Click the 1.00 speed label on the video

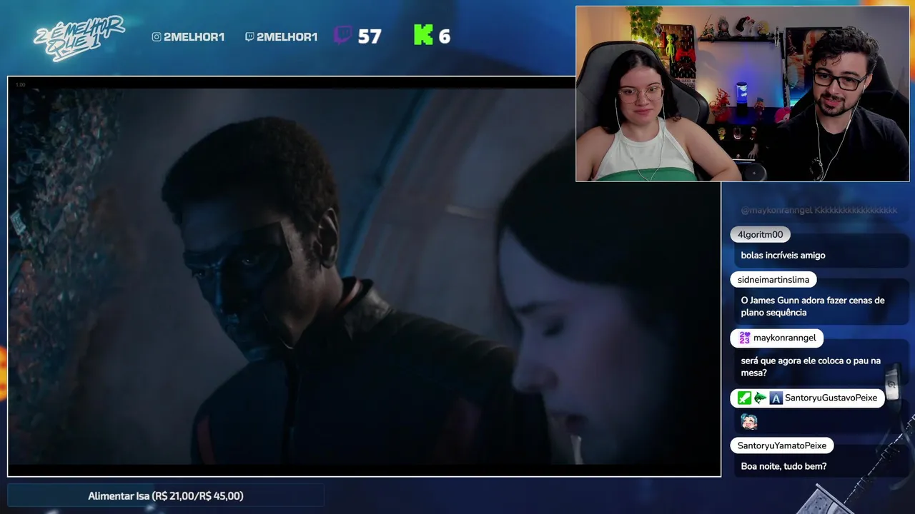(x=20, y=85)
